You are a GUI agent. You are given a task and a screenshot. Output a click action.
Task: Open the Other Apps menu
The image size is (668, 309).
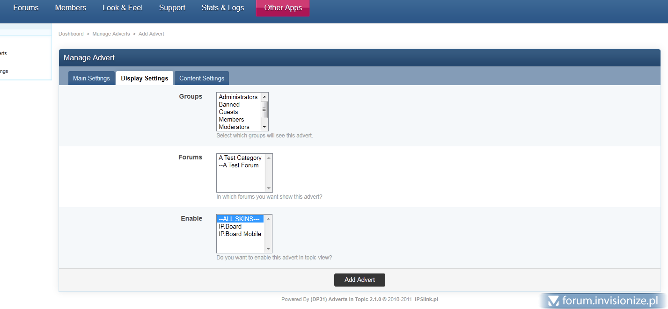click(283, 8)
